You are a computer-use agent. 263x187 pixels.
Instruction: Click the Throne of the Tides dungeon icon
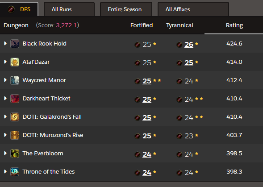(x=15, y=172)
